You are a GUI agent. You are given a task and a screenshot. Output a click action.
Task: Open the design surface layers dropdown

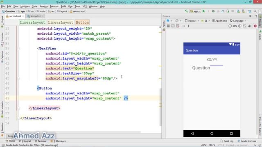(169, 21)
